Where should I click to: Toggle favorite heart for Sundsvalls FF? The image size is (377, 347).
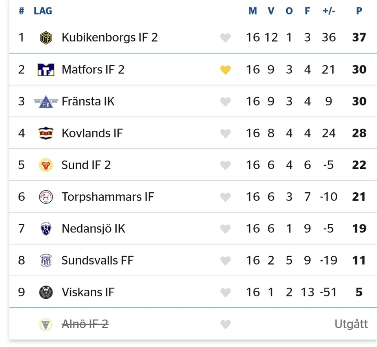(225, 261)
